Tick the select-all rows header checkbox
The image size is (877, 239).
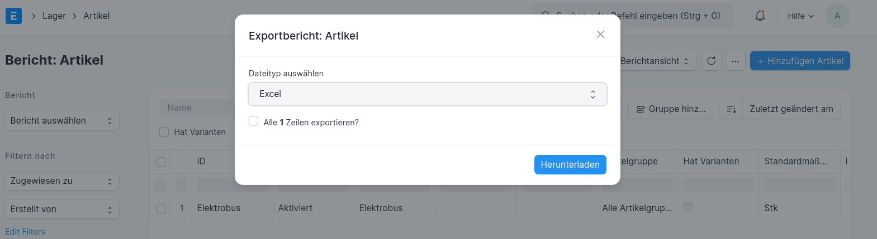161,162
